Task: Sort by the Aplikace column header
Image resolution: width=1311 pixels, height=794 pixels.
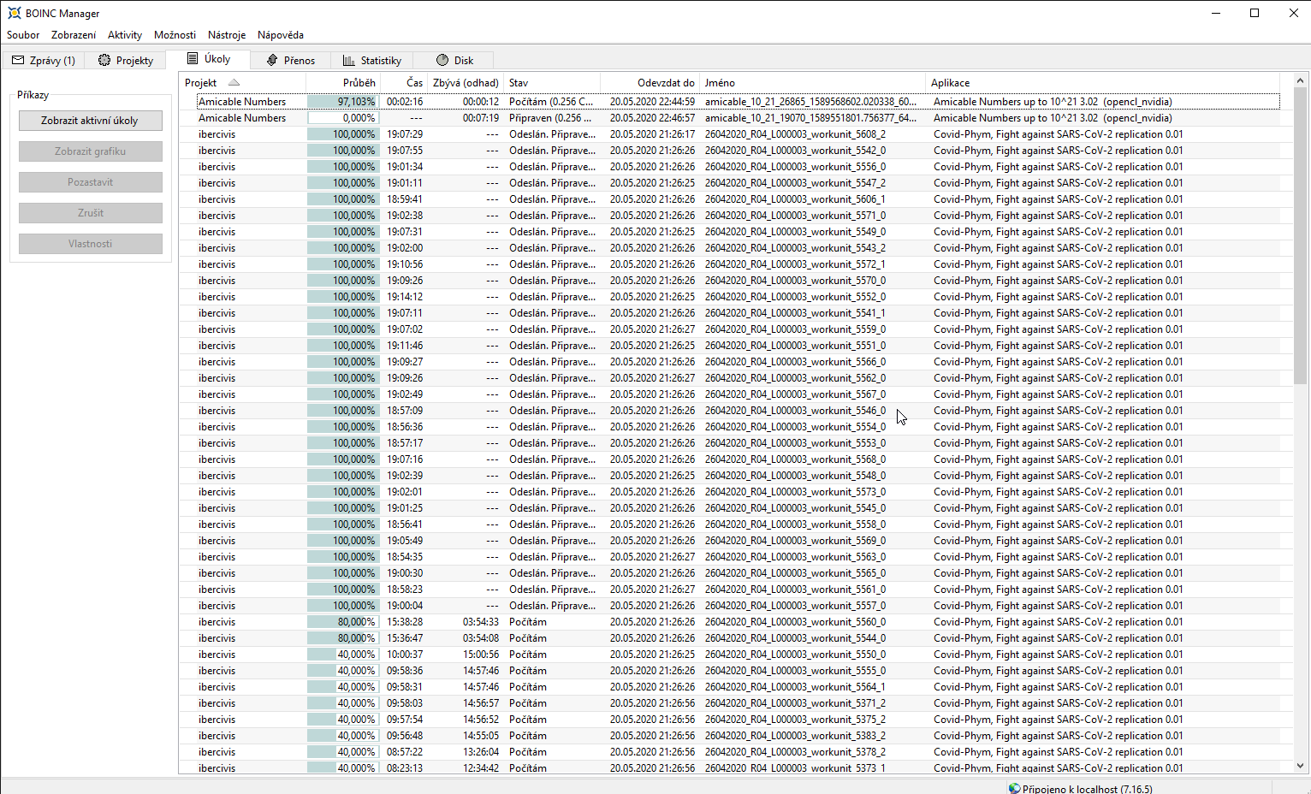Action: click(x=1104, y=83)
